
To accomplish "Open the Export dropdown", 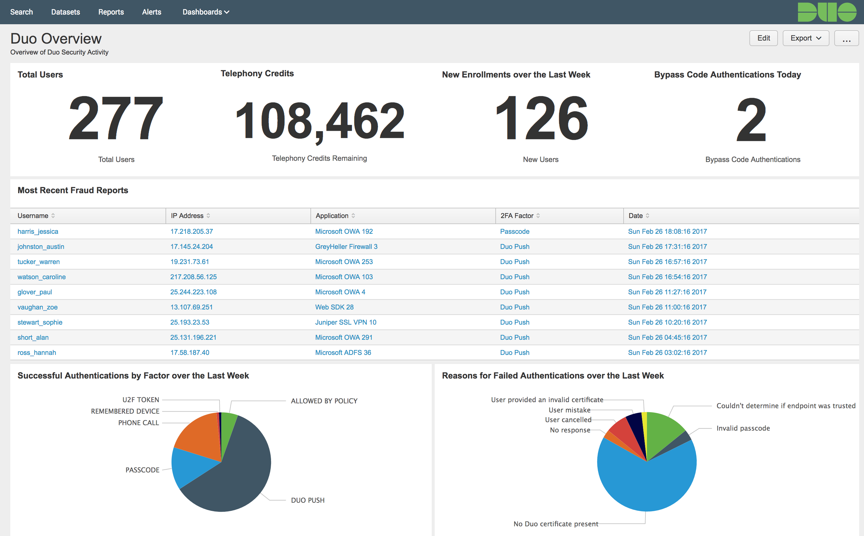I will pos(805,38).
